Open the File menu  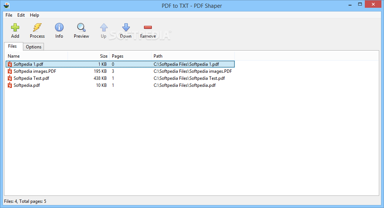[x=9, y=15]
